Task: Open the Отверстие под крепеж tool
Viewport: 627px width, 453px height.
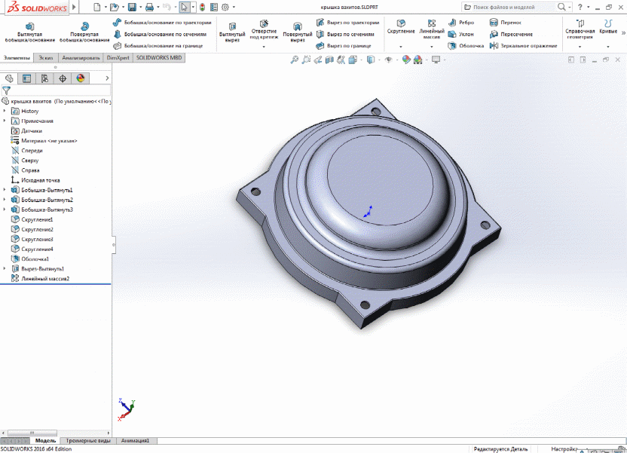Action: click(x=264, y=30)
